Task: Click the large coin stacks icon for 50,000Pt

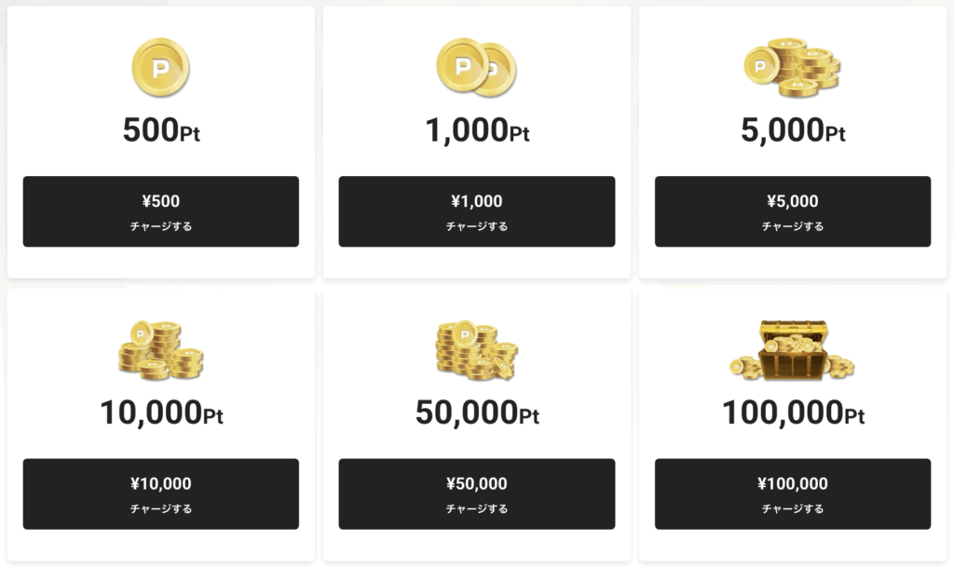Action: [476, 350]
